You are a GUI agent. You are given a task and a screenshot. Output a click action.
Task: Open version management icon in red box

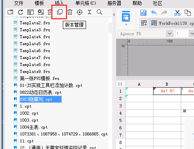point(60,12)
